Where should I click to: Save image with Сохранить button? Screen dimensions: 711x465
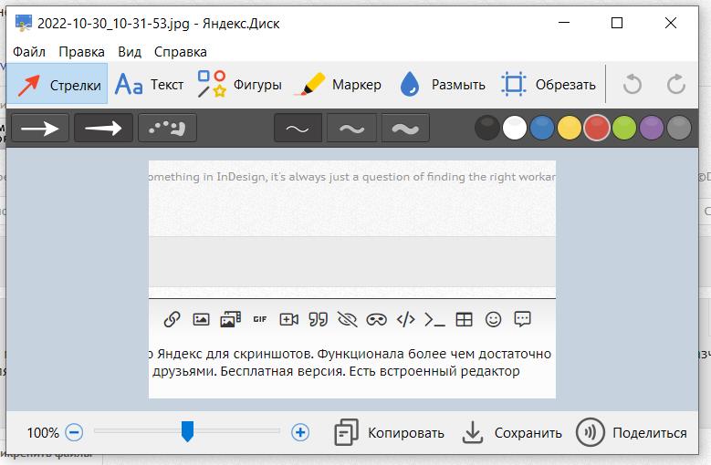click(512, 432)
